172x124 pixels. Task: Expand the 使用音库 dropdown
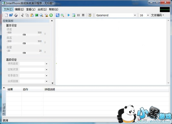click(x=46, y=64)
